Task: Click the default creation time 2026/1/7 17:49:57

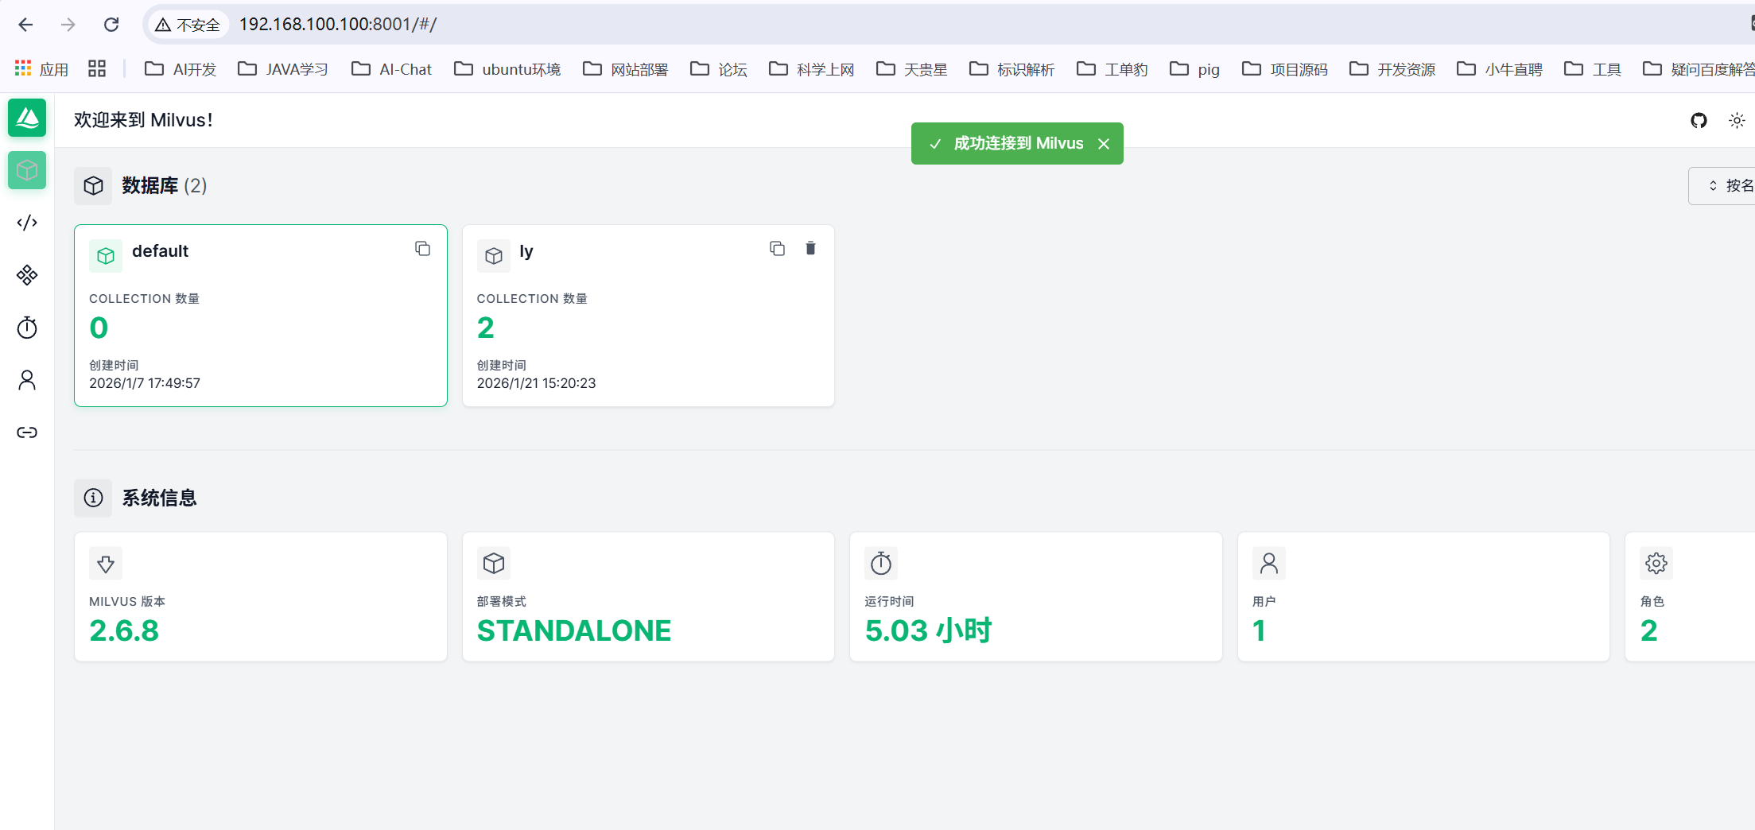Action: tap(145, 383)
